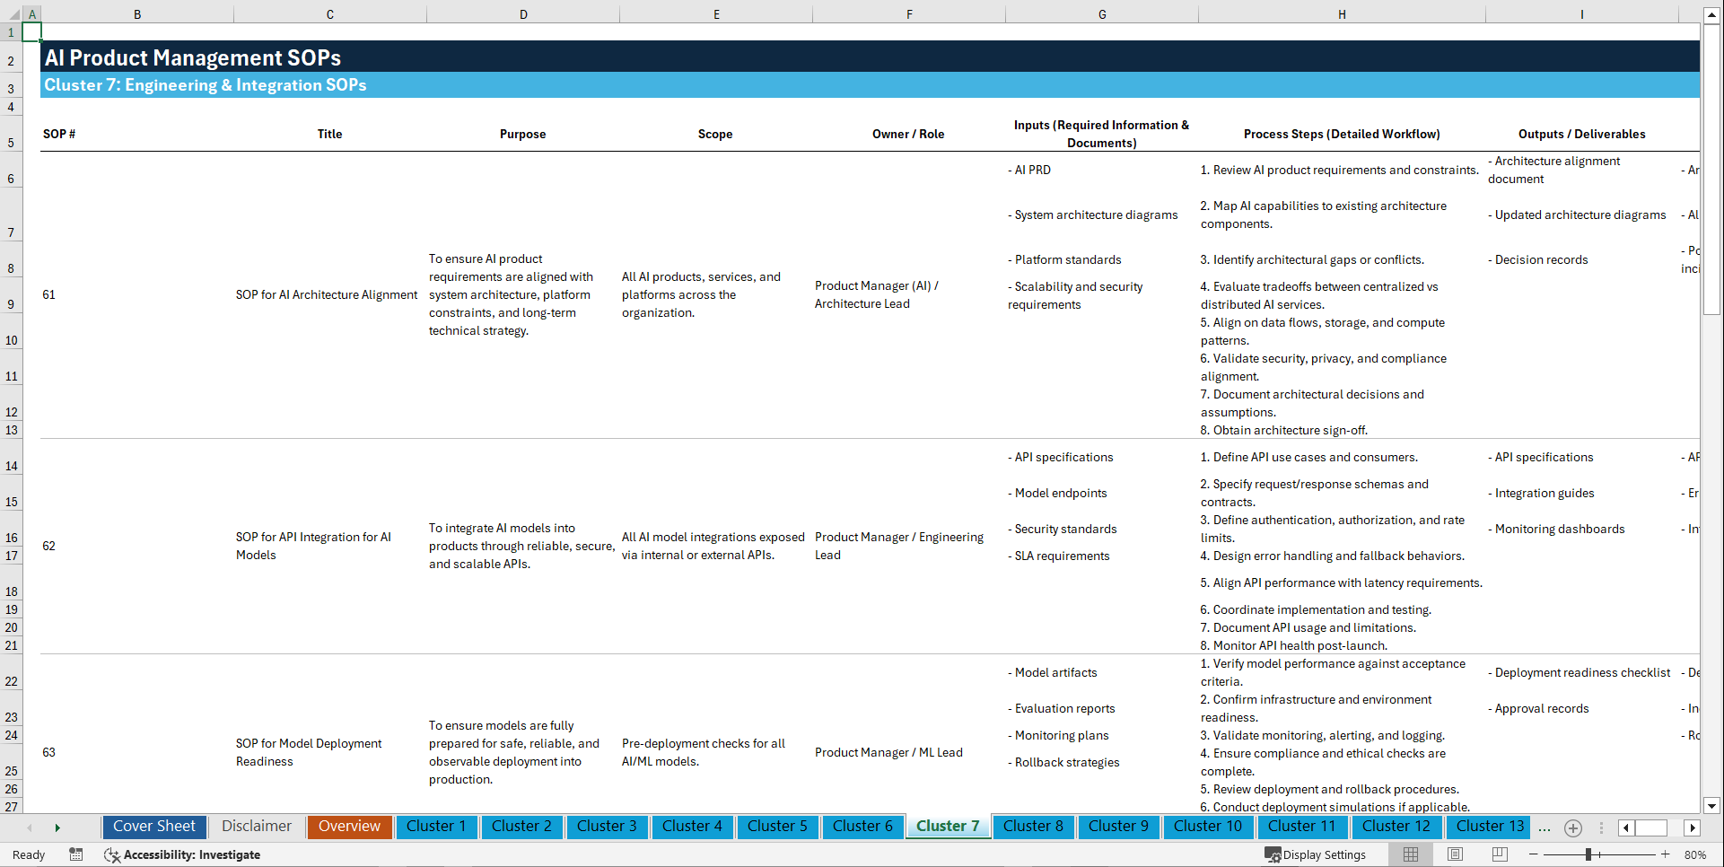Screen dimensions: 1724x867
Task: Click the green next-sheet navigation arrow
Action: pyautogui.click(x=57, y=828)
